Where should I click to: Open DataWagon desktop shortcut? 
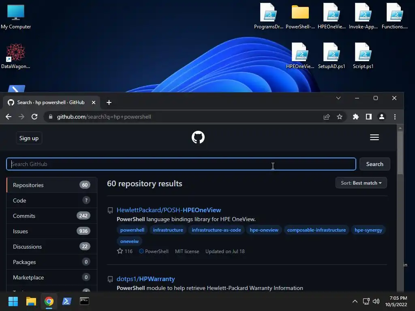16,56
